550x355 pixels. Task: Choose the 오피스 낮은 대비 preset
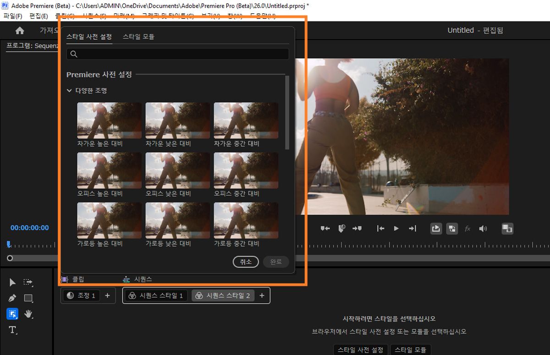pos(178,170)
